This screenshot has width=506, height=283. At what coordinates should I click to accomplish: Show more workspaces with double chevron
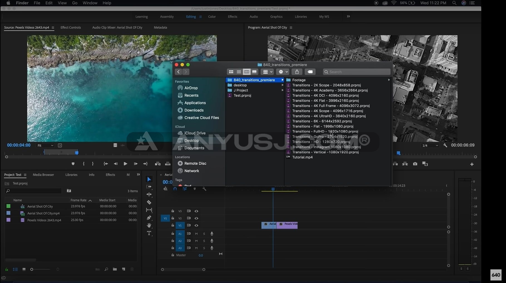pos(348,16)
